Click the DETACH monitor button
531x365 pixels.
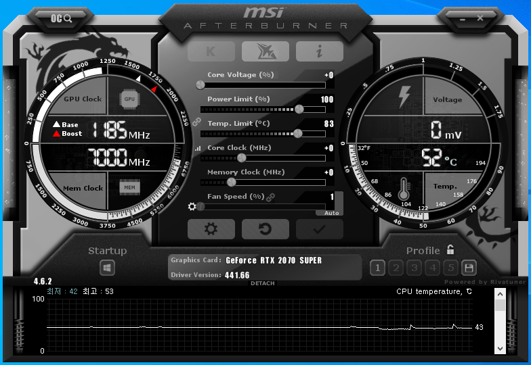[x=263, y=283]
